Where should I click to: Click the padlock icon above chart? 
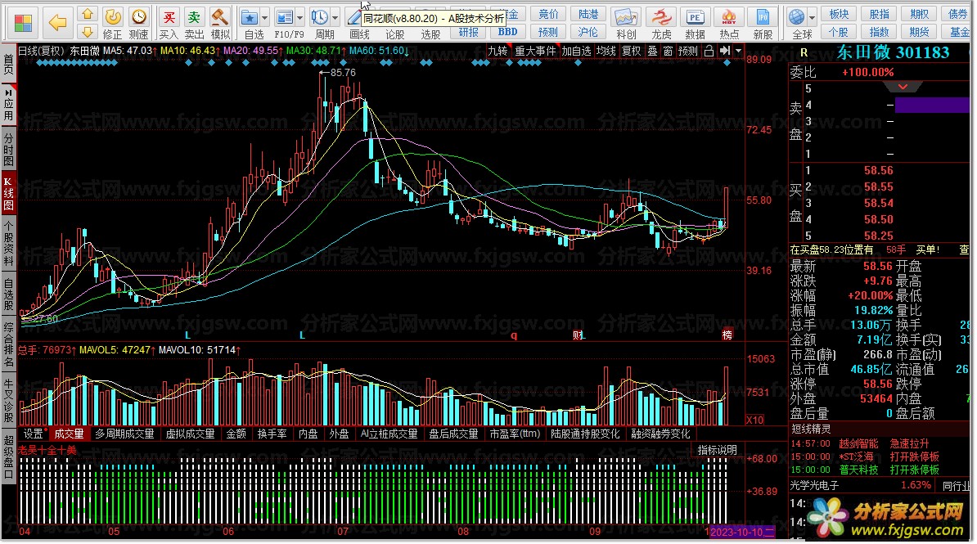point(709,51)
